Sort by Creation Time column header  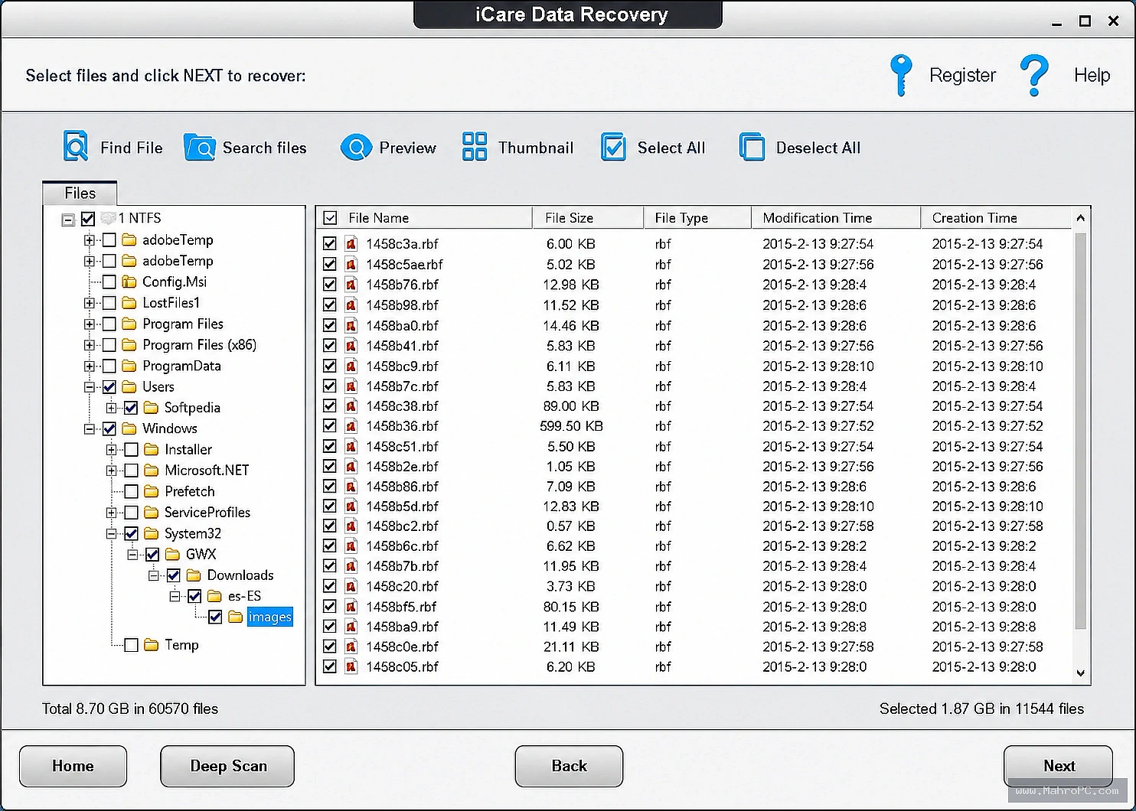point(996,218)
